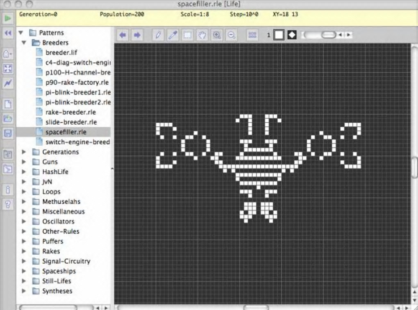This screenshot has width=418, height=310.
Task: Click the white drawing state color box
Action: (x=279, y=35)
